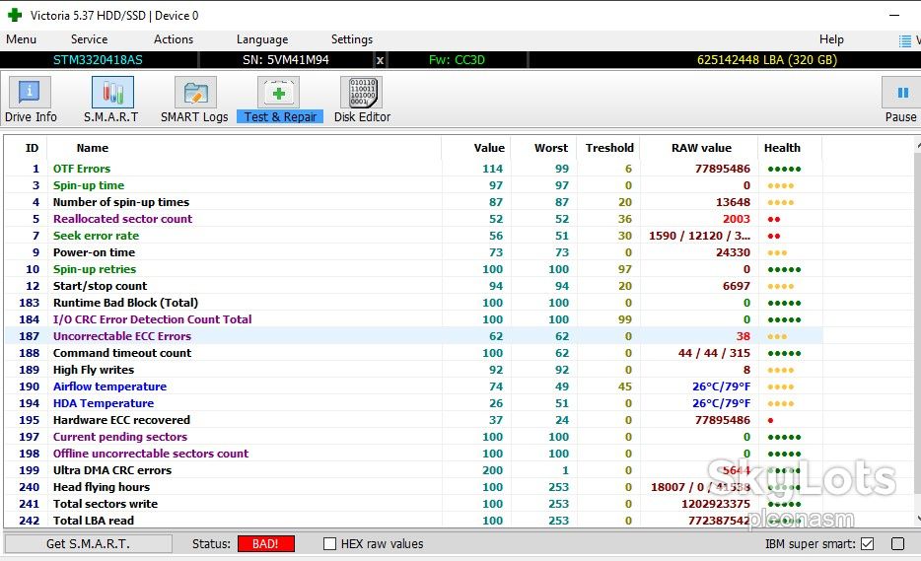This screenshot has height=561, width=921.
Task: Select the Start/stop count row
Action: 413,286
